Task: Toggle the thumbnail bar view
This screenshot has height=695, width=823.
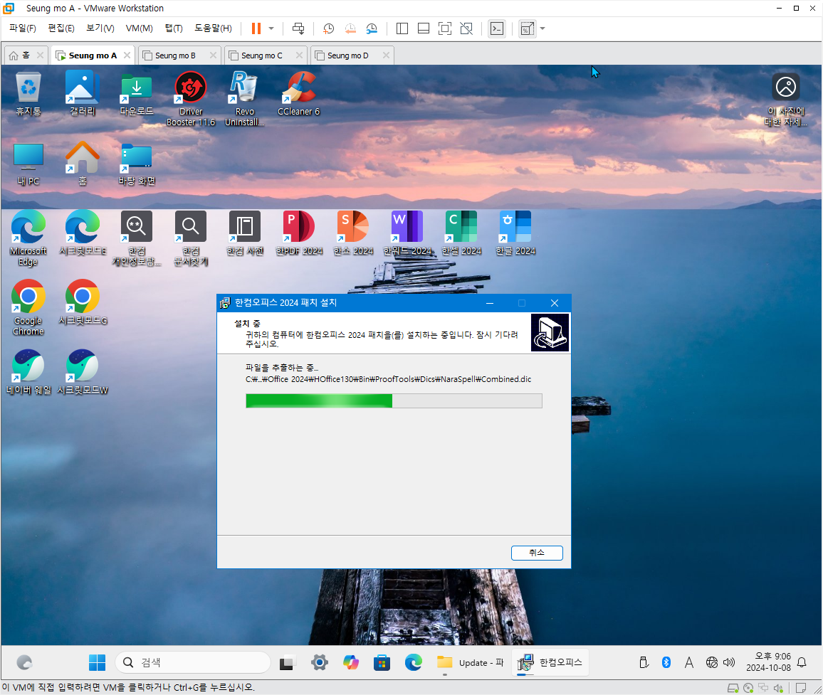Action: [x=424, y=28]
